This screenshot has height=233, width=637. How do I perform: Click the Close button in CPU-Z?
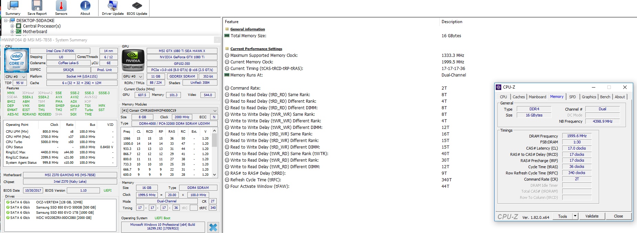click(618, 216)
